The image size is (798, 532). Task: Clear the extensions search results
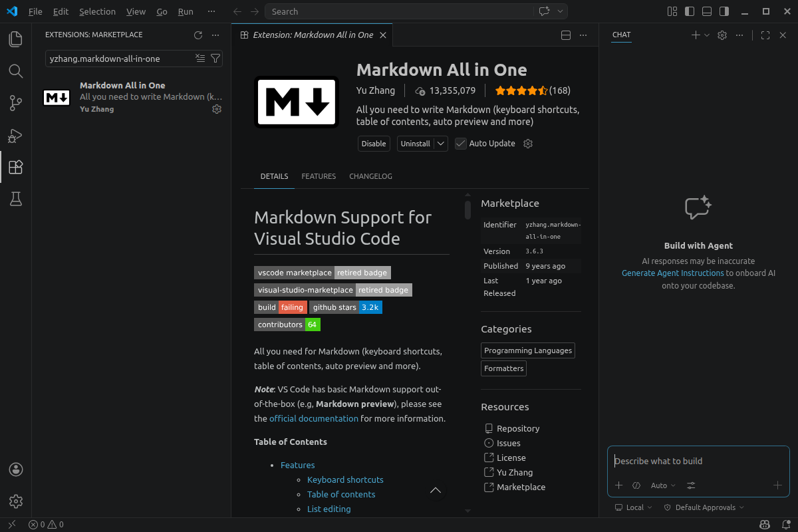click(x=200, y=59)
